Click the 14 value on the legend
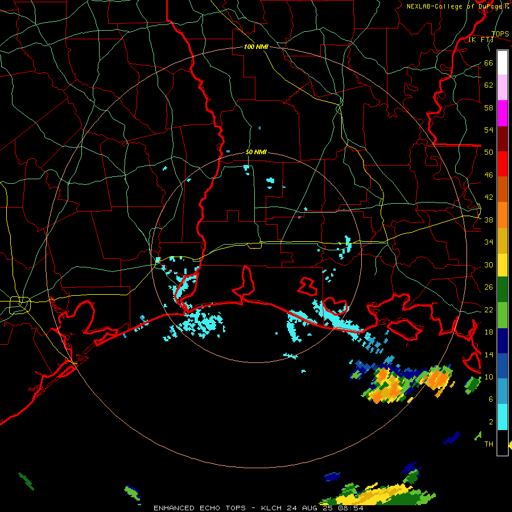 (489, 354)
